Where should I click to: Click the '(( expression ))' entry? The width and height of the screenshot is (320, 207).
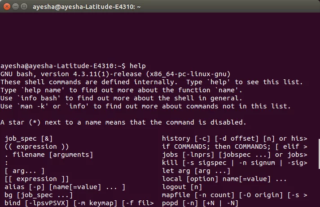[37, 147]
